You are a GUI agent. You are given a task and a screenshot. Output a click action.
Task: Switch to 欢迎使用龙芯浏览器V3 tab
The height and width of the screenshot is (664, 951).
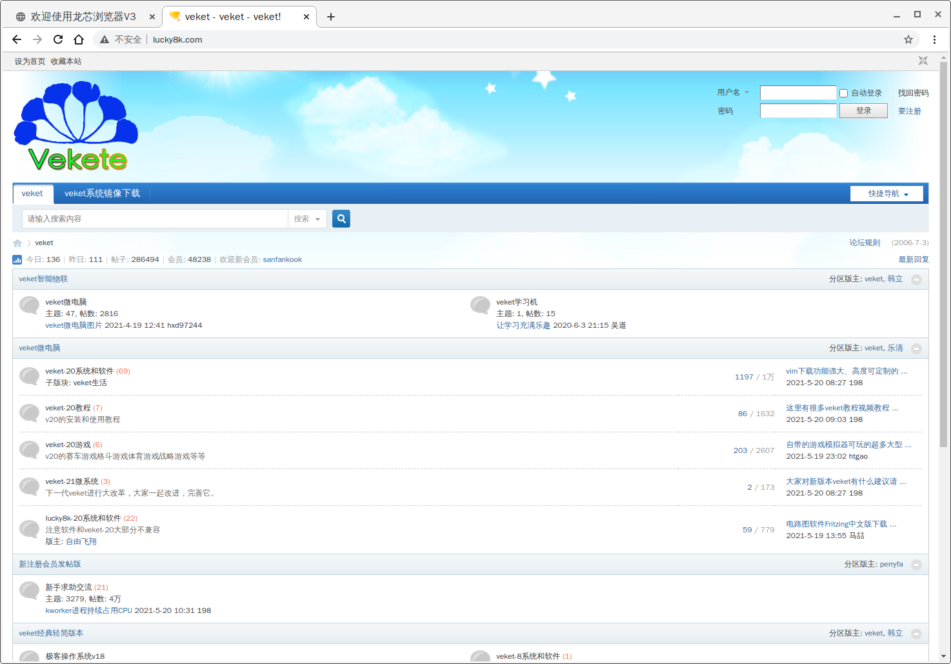(83, 17)
